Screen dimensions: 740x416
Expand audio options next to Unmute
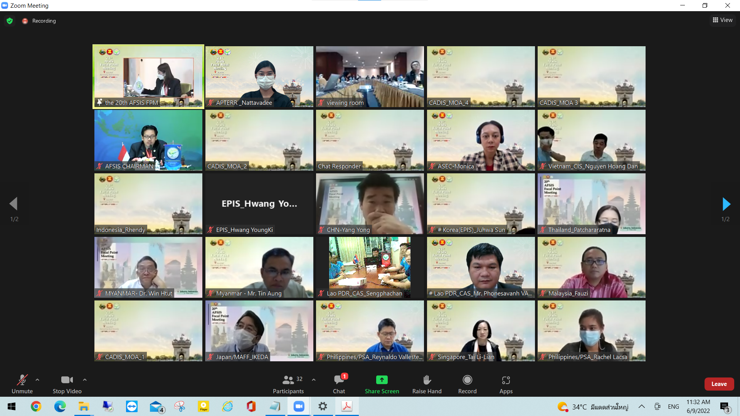click(37, 380)
